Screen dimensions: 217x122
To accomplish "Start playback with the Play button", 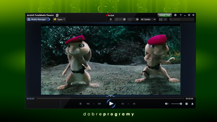I will tap(111, 103).
